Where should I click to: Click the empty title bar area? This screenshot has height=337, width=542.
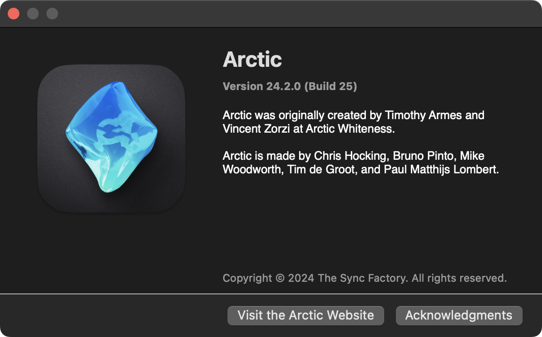pyautogui.click(x=290, y=14)
